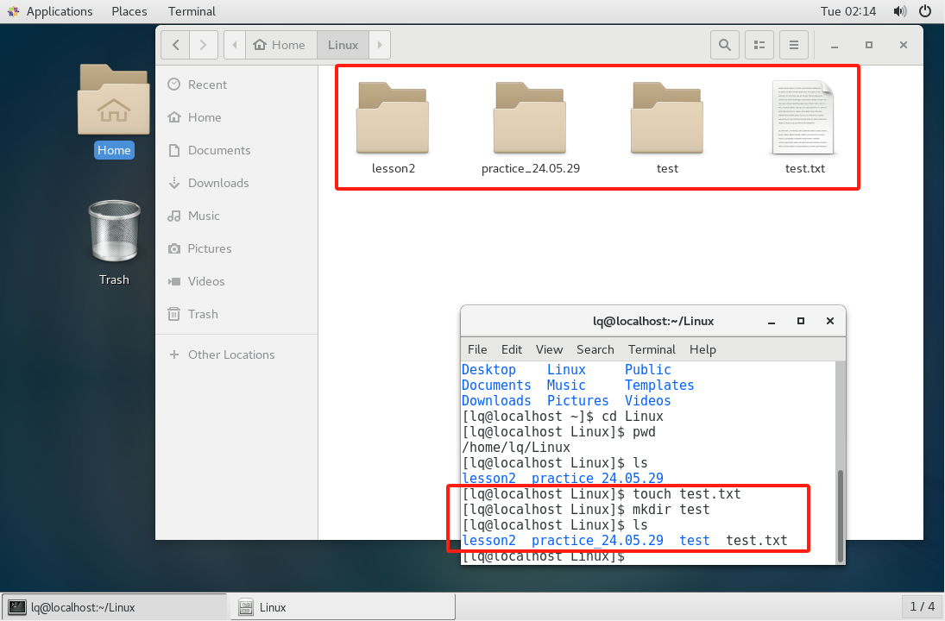Click the clock showing Tue 02:14
The image size is (945, 621).
tap(848, 11)
